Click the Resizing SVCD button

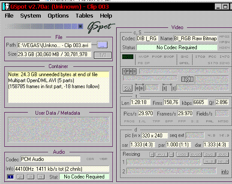196,154
